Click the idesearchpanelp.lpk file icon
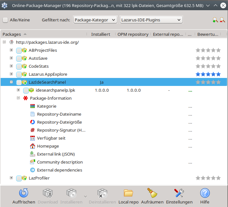228x207 pixels. (x=31, y=90)
